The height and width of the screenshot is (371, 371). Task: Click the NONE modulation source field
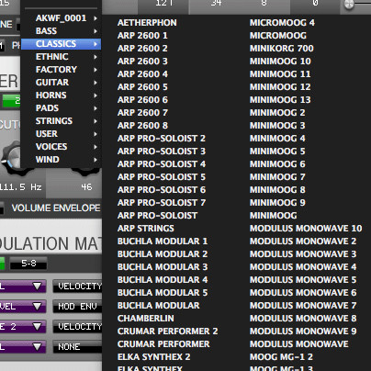tap(77, 347)
